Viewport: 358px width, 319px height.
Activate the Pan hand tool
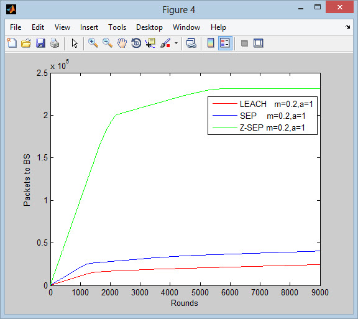(122, 43)
